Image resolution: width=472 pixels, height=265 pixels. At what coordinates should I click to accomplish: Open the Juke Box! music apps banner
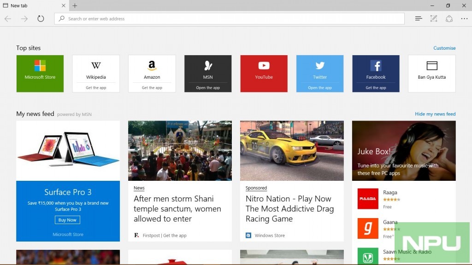[404, 151]
